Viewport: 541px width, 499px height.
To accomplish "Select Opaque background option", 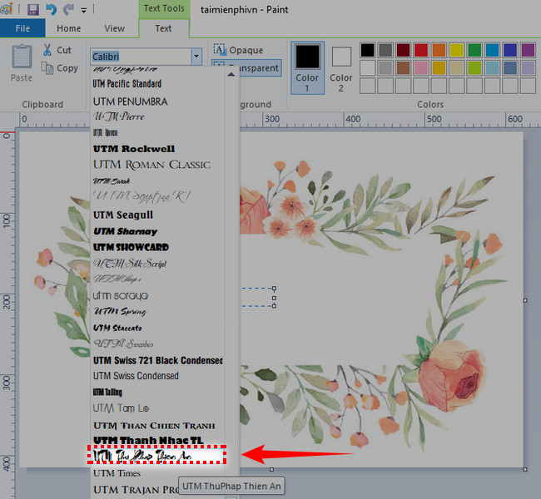I will [x=238, y=50].
